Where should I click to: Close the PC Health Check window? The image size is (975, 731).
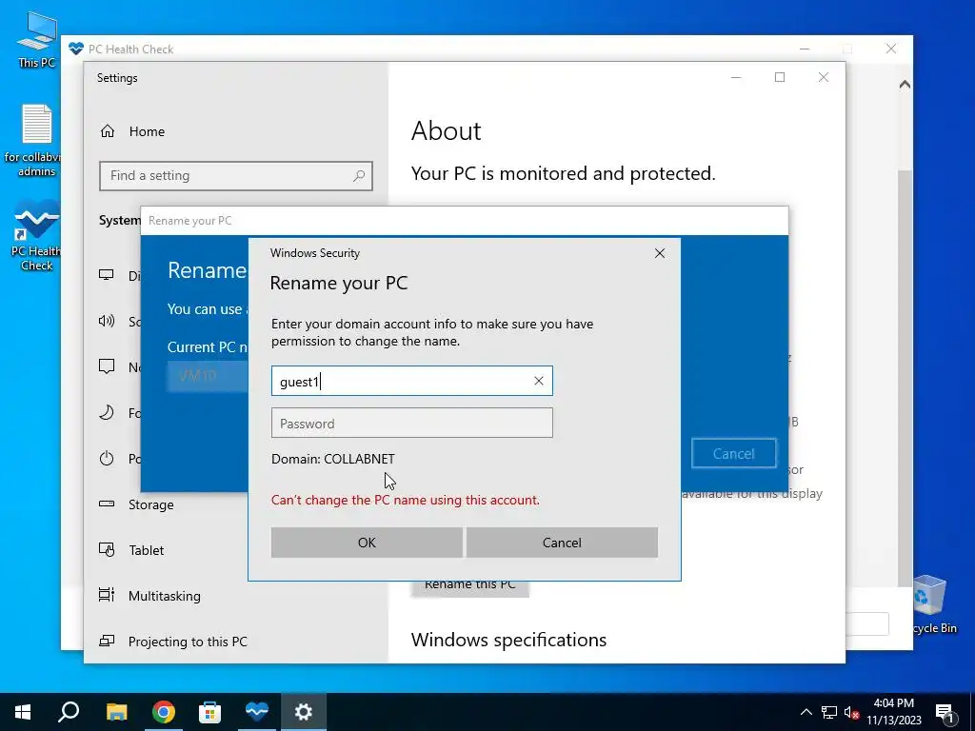click(891, 49)
